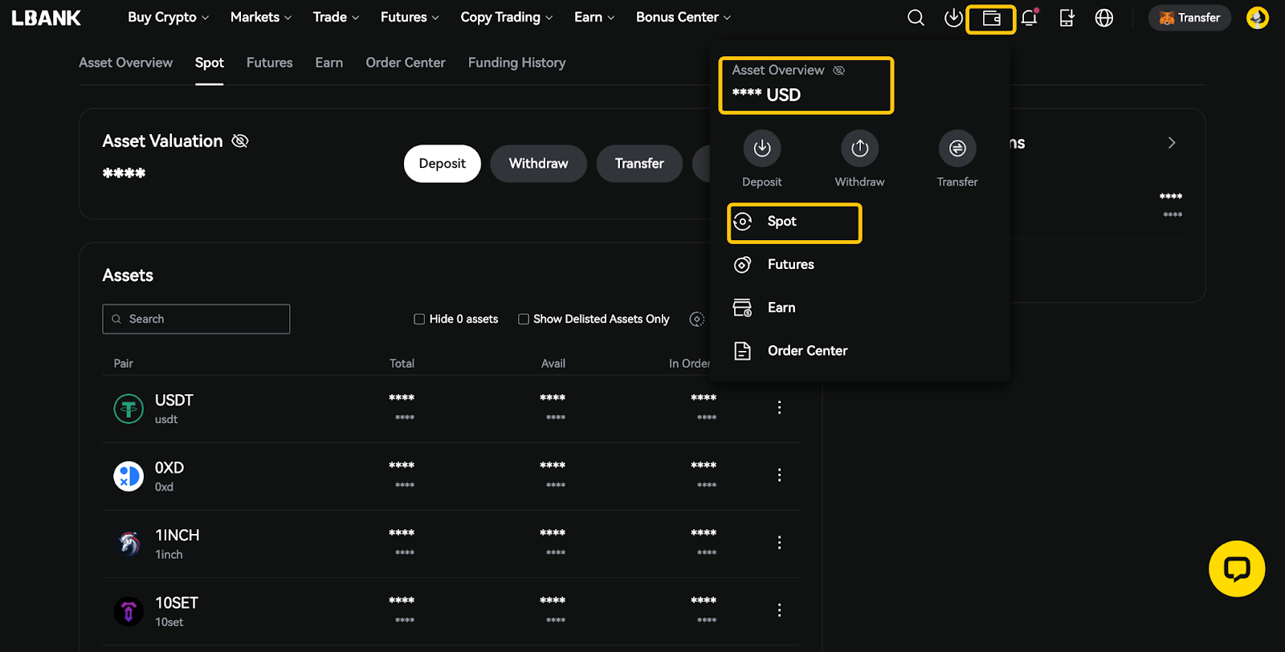The image size is (1285, 652).
Task: Focus the assets Search field
Action: (x=196, y=319)
